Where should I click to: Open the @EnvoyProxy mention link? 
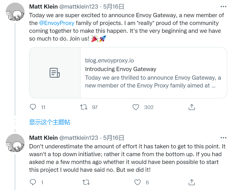(57, 23)
